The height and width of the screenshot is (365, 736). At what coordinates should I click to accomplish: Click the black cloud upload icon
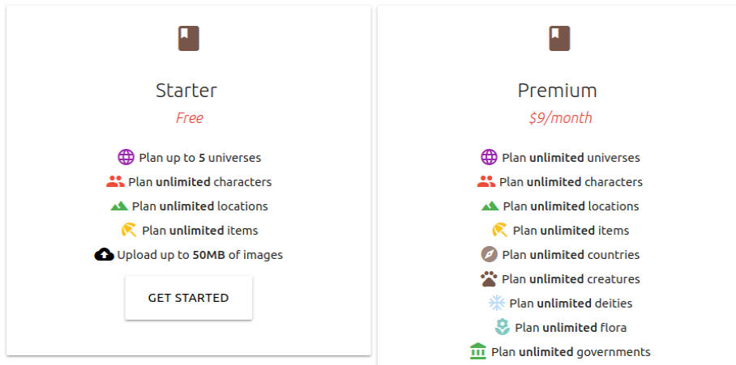click(104, 255)
